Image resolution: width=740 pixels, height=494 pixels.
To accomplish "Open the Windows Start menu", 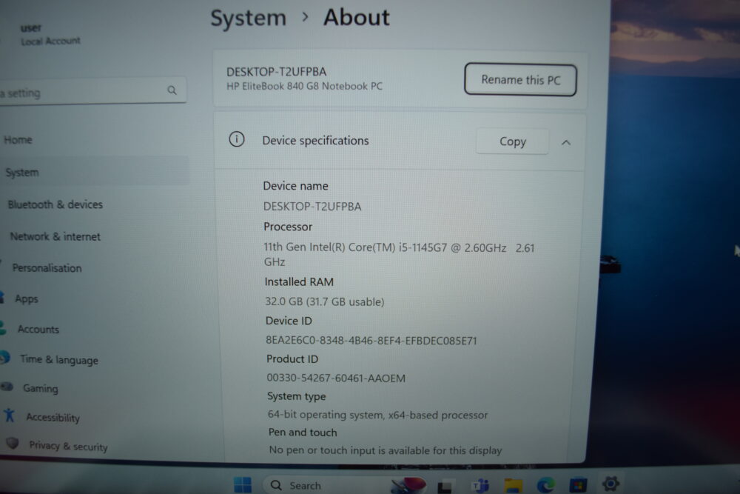I will pos(243,484).
